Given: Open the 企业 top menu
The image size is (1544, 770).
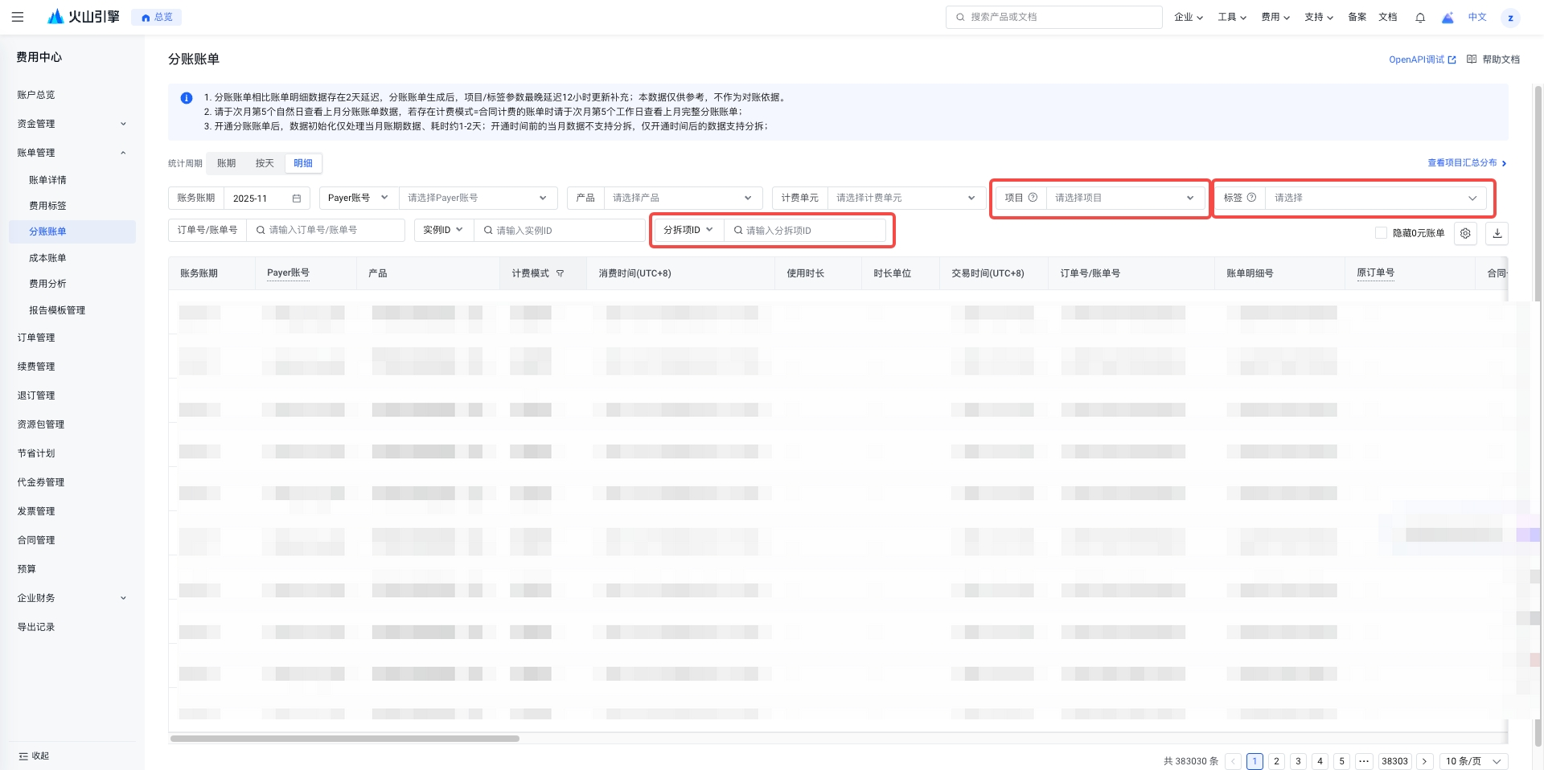Looking at the screenshot, I should [1188, 17].
